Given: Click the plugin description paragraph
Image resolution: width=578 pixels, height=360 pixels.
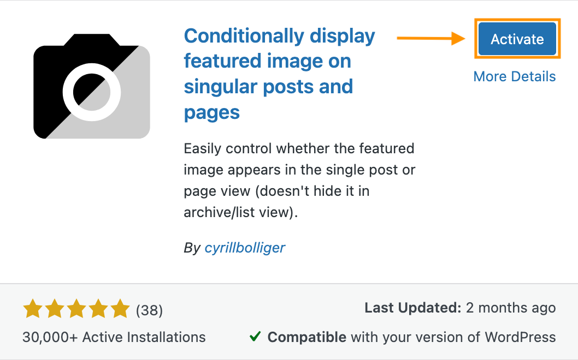Looking at the screenshot, I should point(299,180).
